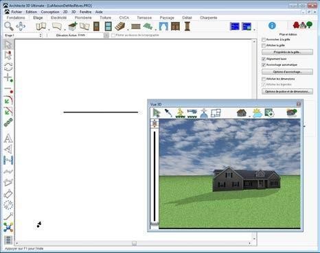
Task: Open the Etage 1 floor selector
Action: click(x=23, y=36)
